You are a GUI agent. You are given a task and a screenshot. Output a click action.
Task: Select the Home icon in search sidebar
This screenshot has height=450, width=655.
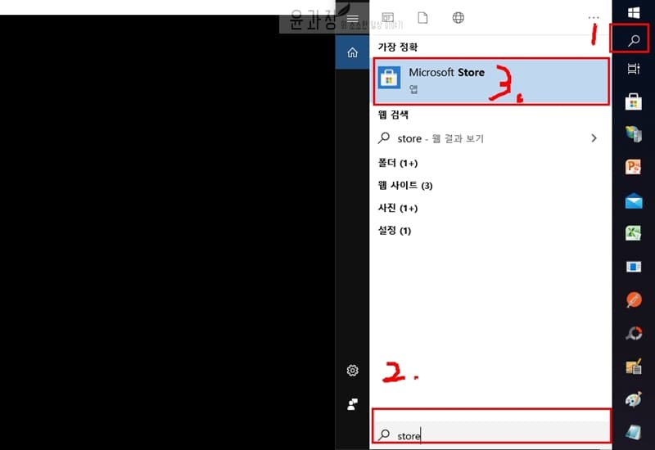[x=353, y=52]
